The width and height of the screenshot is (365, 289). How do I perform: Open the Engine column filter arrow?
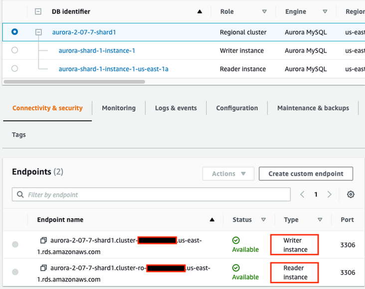pos(325,11)
